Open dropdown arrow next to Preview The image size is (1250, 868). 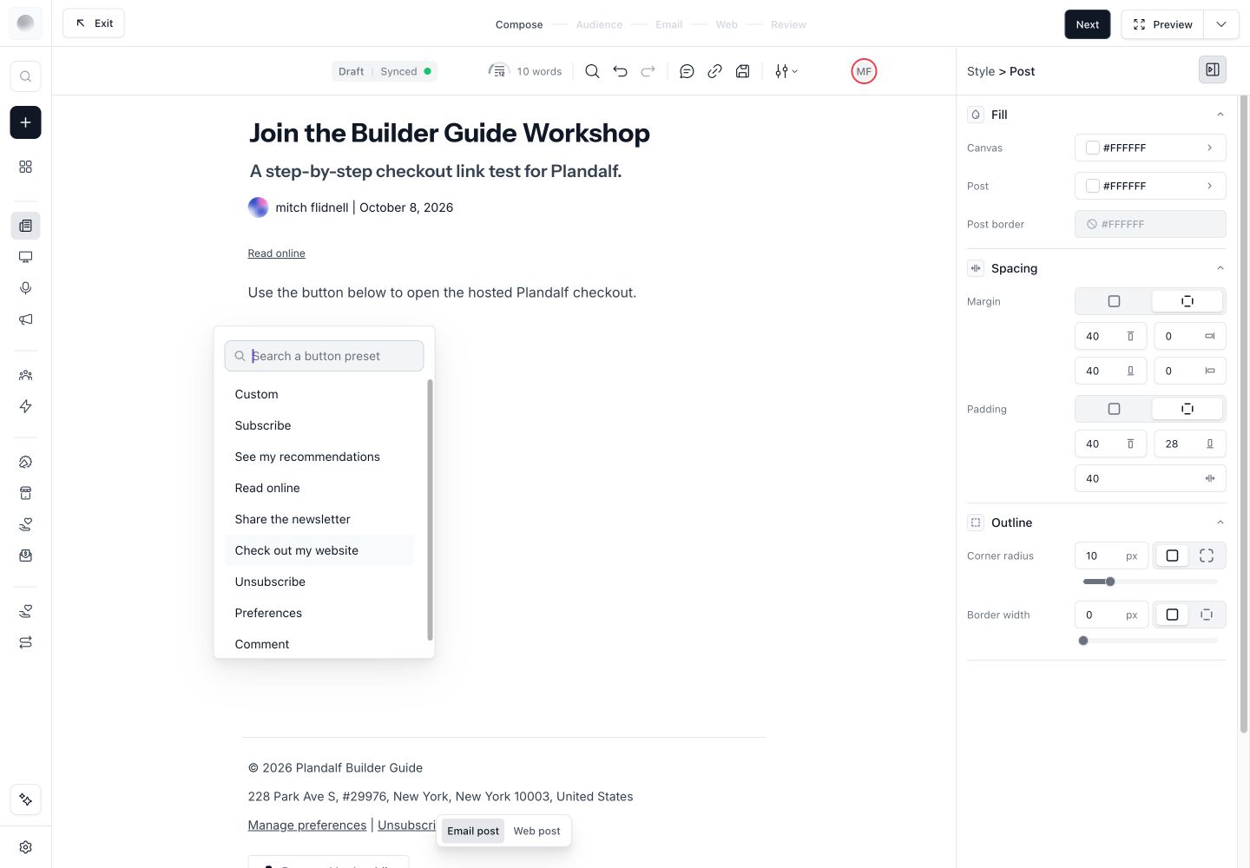(1221, 24)
